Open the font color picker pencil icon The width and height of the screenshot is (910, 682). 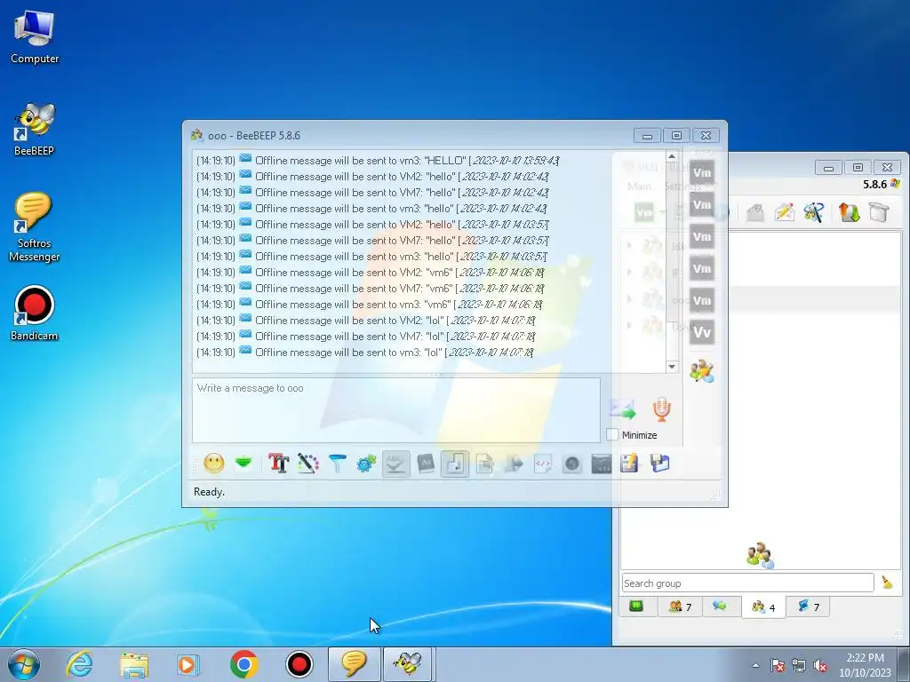[x=308, y=464]
